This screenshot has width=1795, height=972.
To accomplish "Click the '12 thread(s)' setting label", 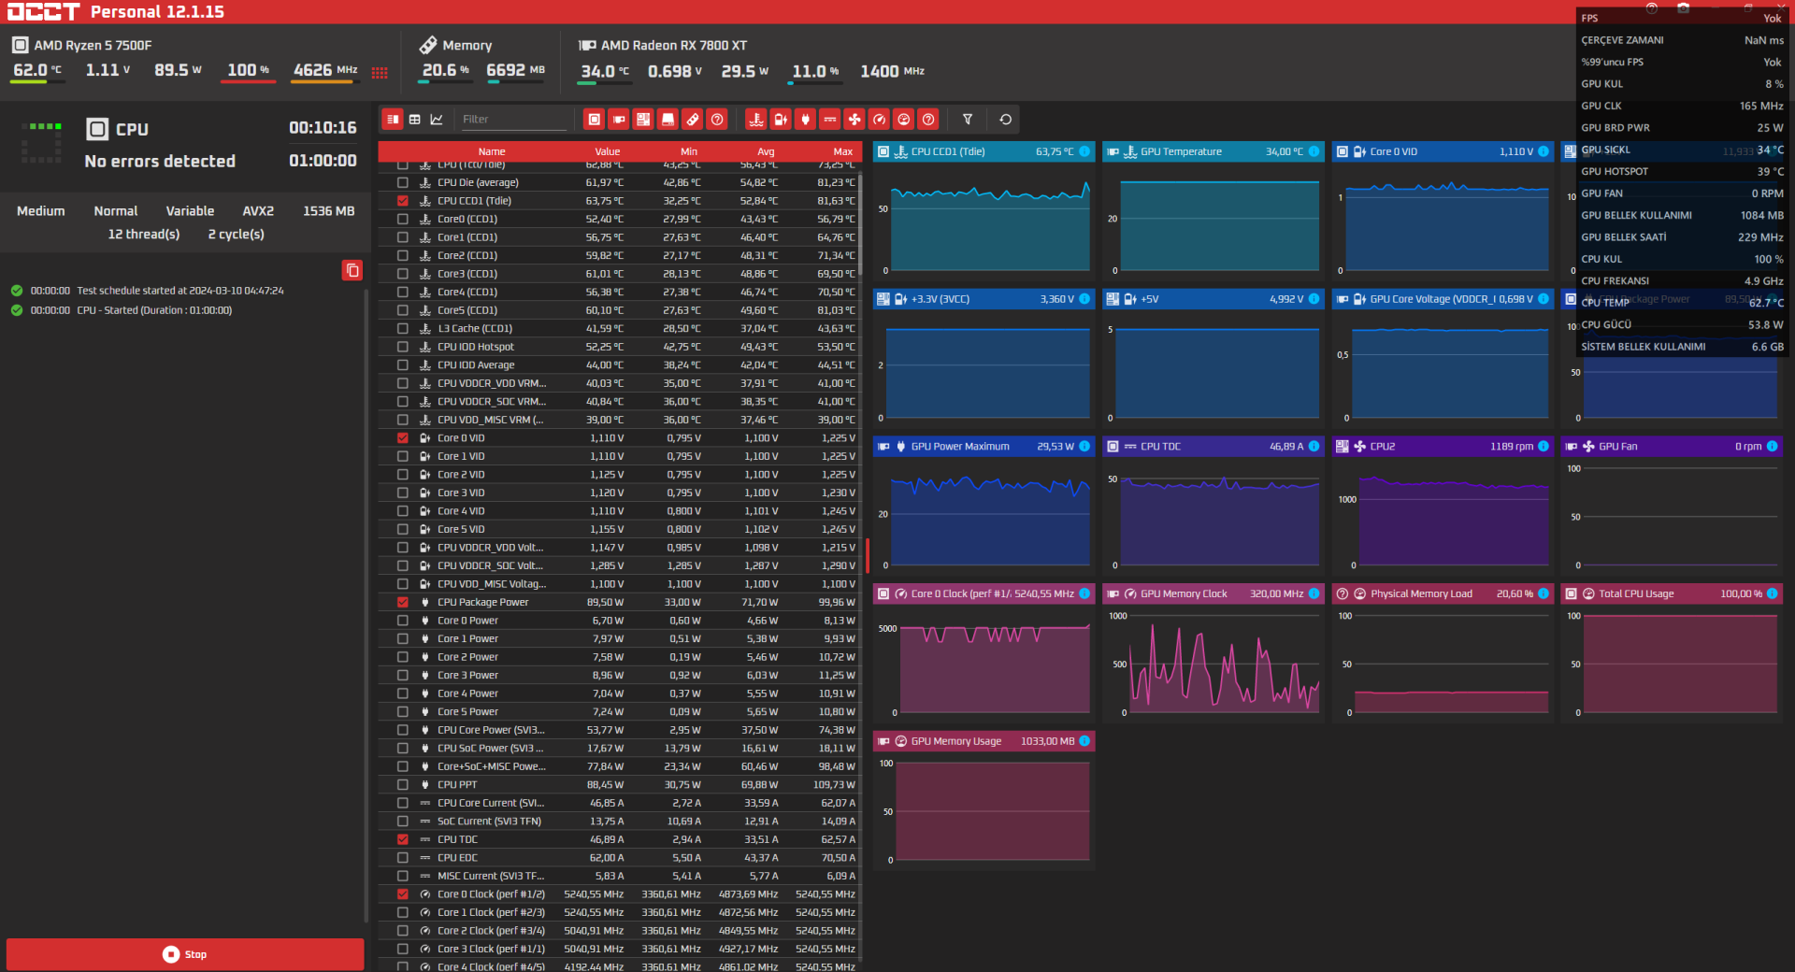I will coord(144,235).
